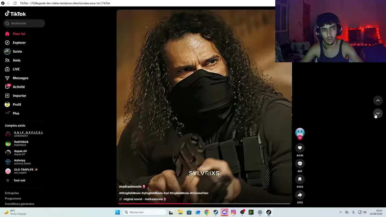This screenshot has height=217, width=386.
Task: Open the volume control in the tray
Action: pos(365,212)
